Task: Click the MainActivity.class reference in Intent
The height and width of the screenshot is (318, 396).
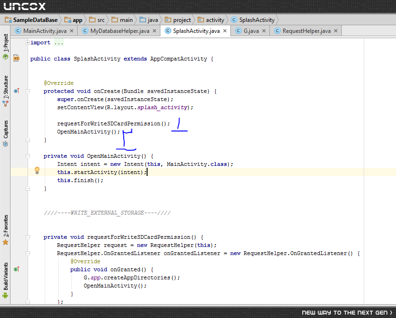Action: pyautogui.click(x=197, y=164)
